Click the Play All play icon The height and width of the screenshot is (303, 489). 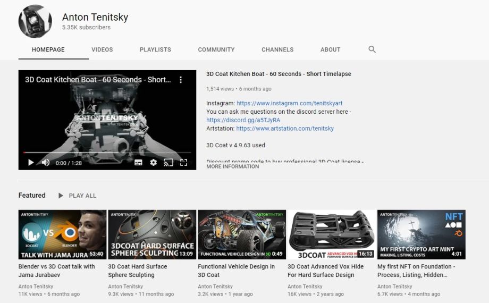click(61, 196)
